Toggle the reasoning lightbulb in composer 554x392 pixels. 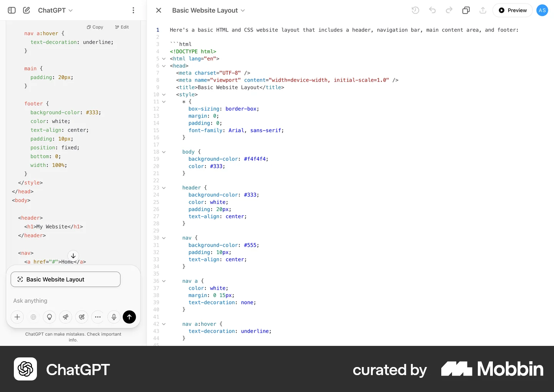[50, 317]
